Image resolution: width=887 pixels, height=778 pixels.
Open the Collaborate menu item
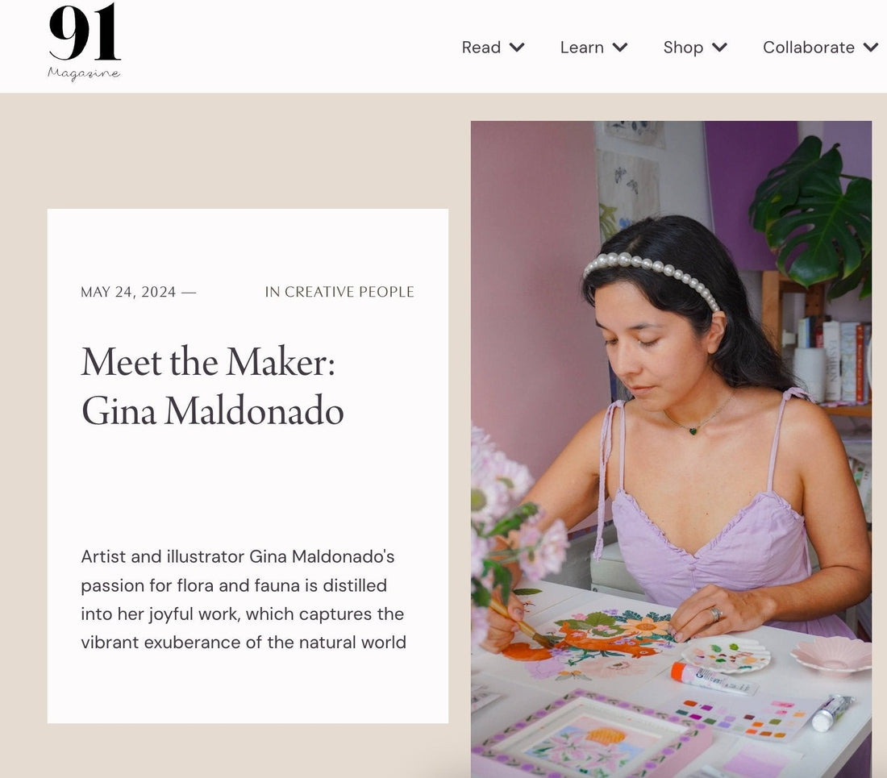808,48
